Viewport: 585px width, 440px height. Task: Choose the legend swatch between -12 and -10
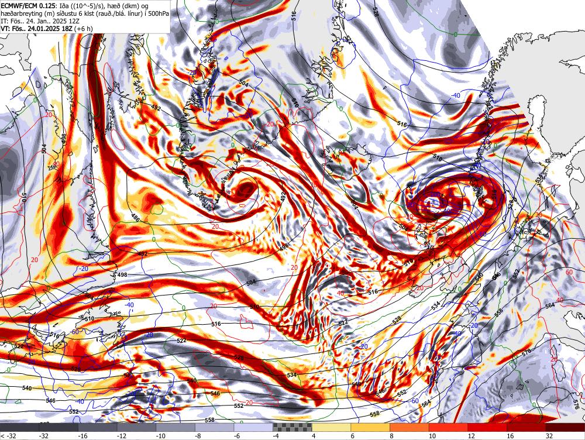pos(136,427)
